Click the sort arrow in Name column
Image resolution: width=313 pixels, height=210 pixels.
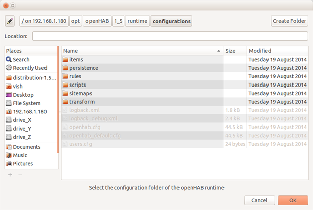(219, 51)
